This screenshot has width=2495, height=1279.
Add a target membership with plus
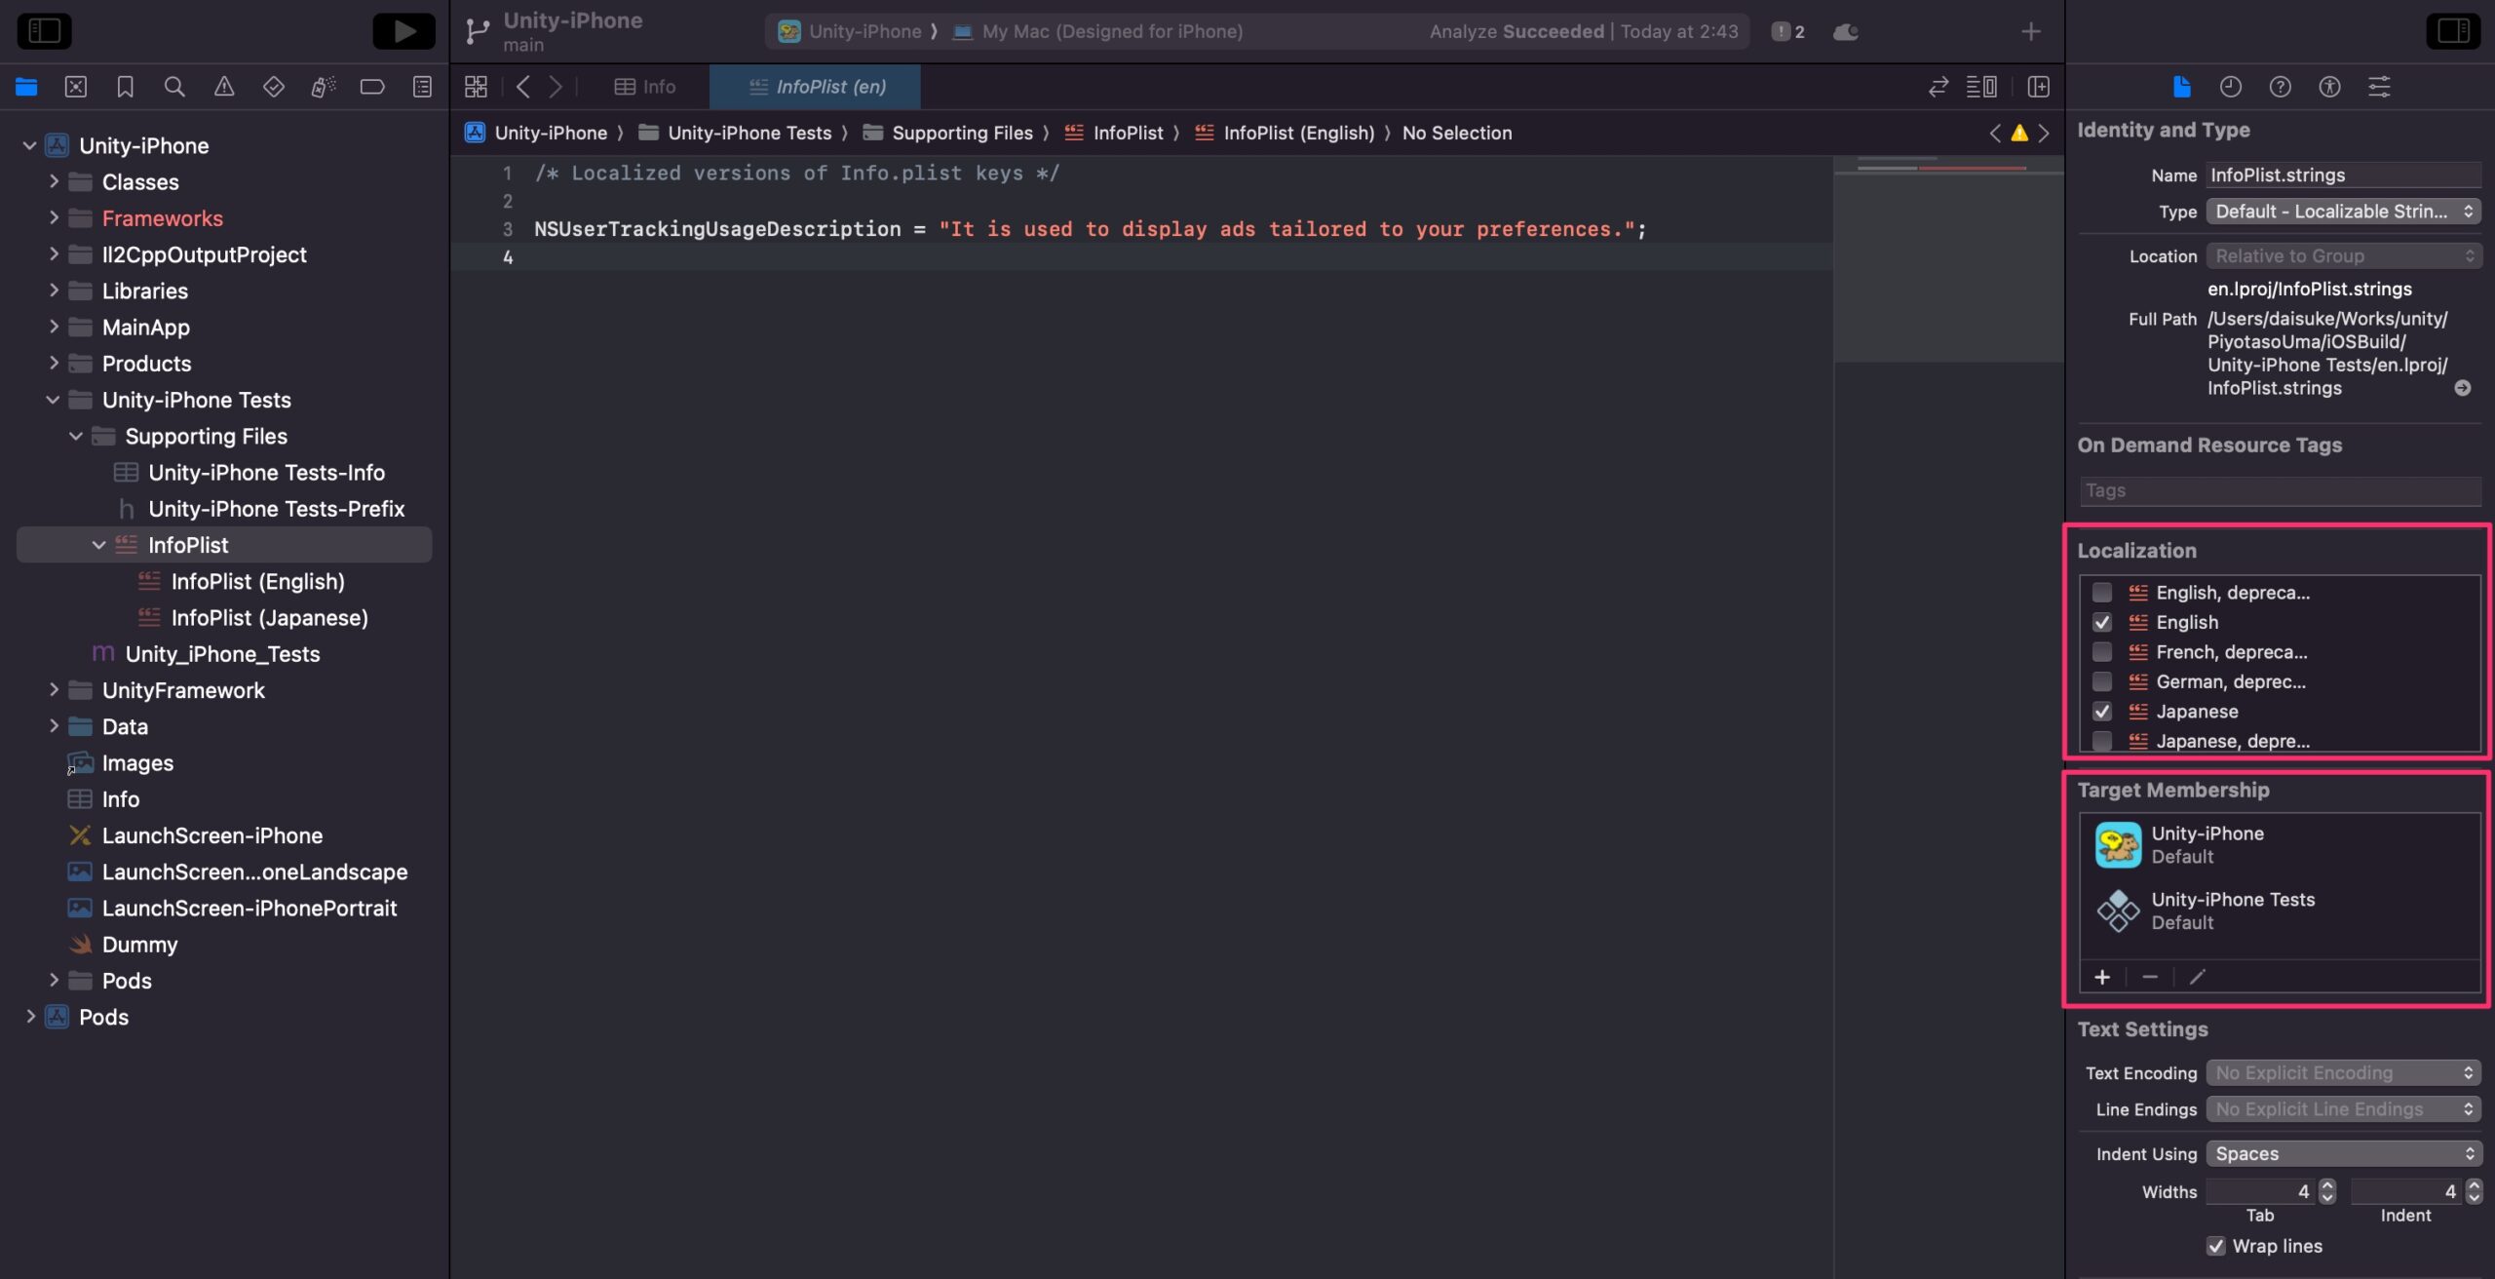point(2102,977)
